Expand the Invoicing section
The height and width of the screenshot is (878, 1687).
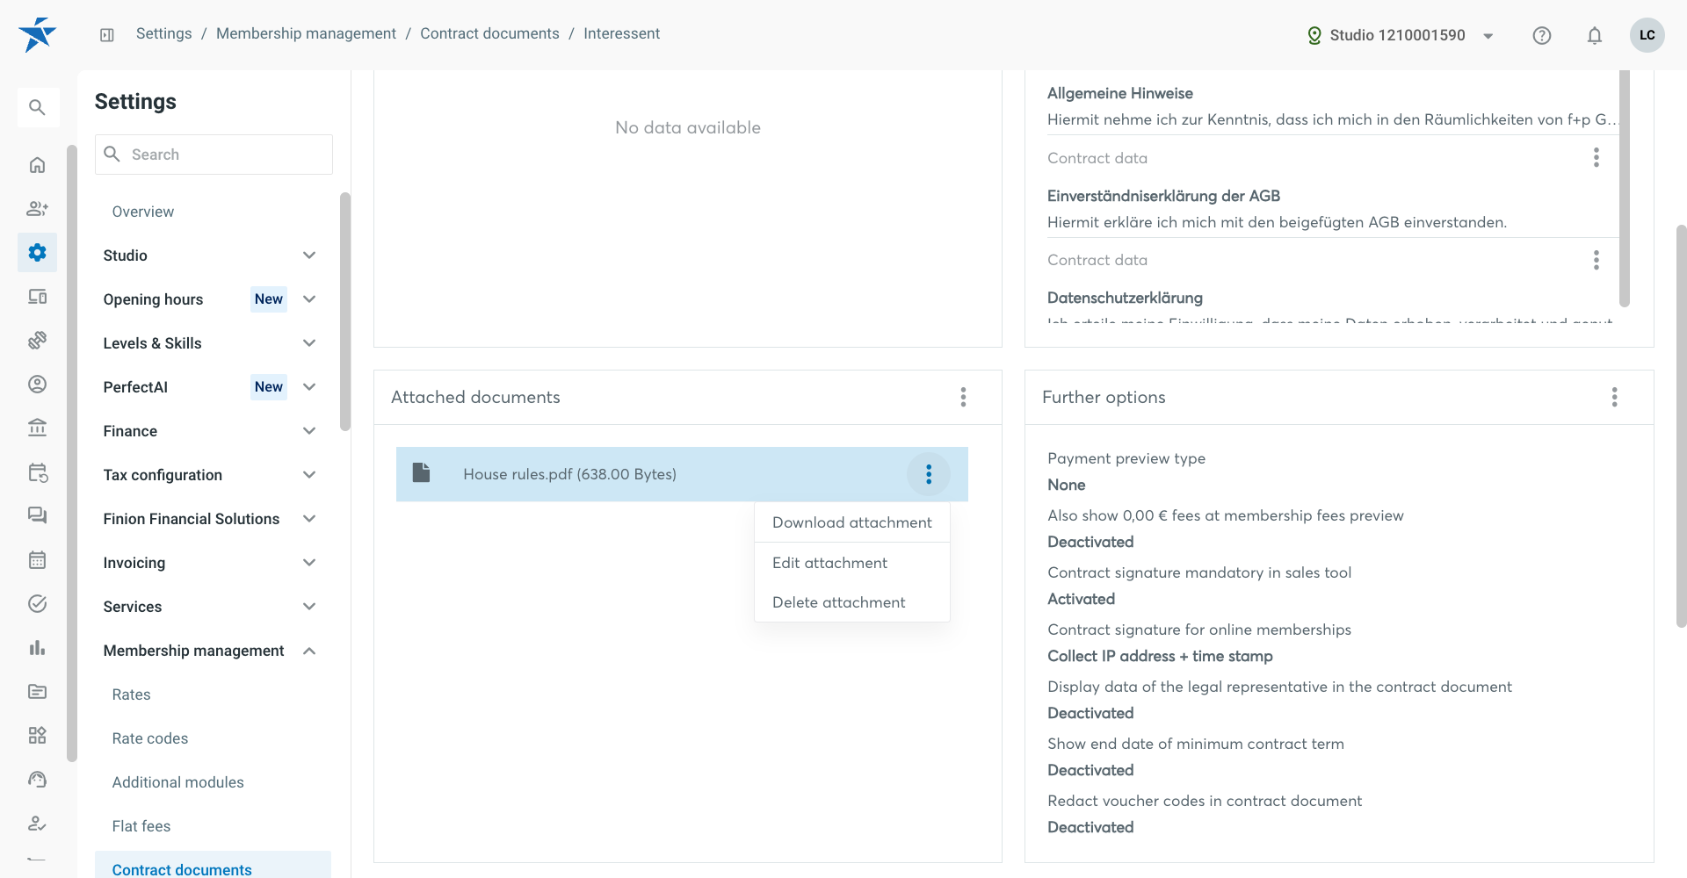coord(209,563)
